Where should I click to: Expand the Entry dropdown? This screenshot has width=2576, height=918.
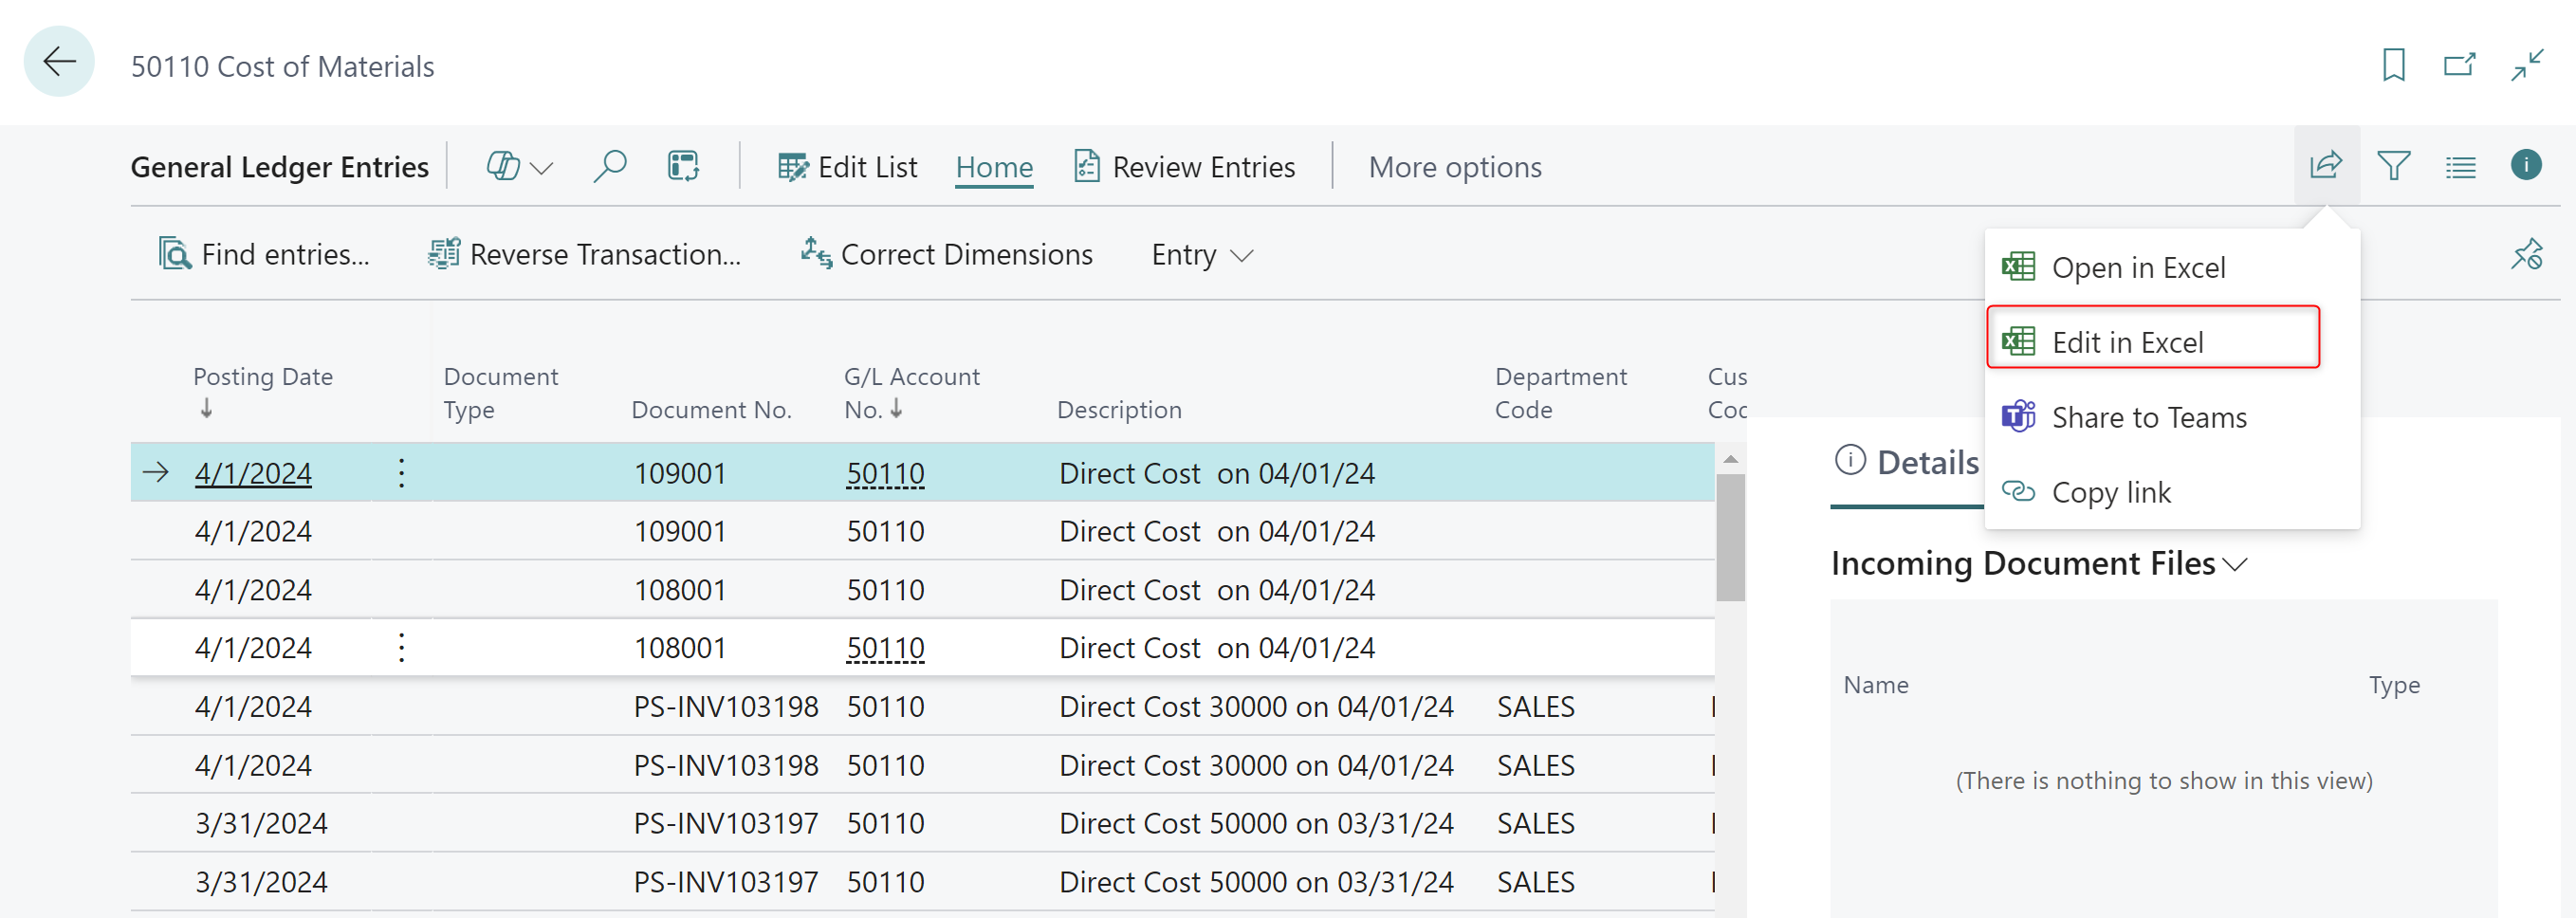point(1201,255)
